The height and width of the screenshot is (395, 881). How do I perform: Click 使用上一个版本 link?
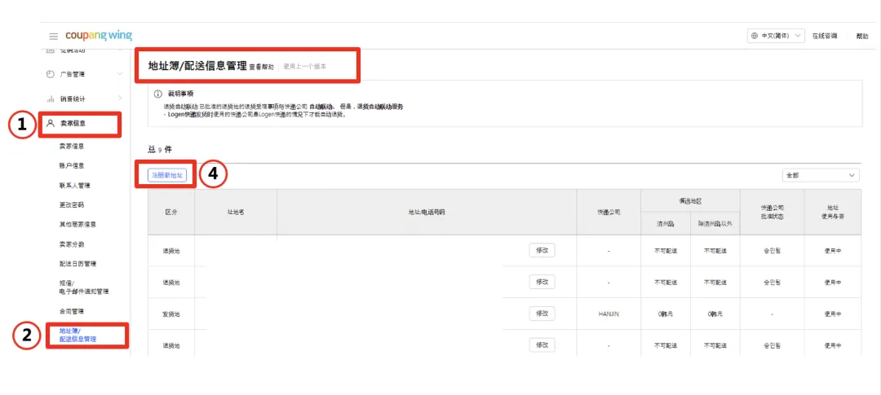tap(305, 67)
